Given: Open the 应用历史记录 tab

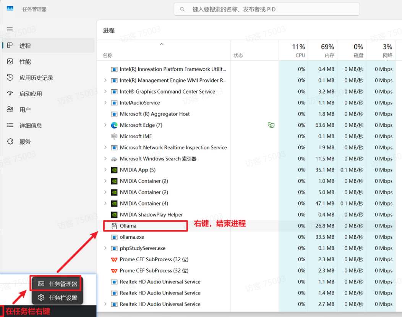Looking at the screenshot, I should tap(48, 78).
